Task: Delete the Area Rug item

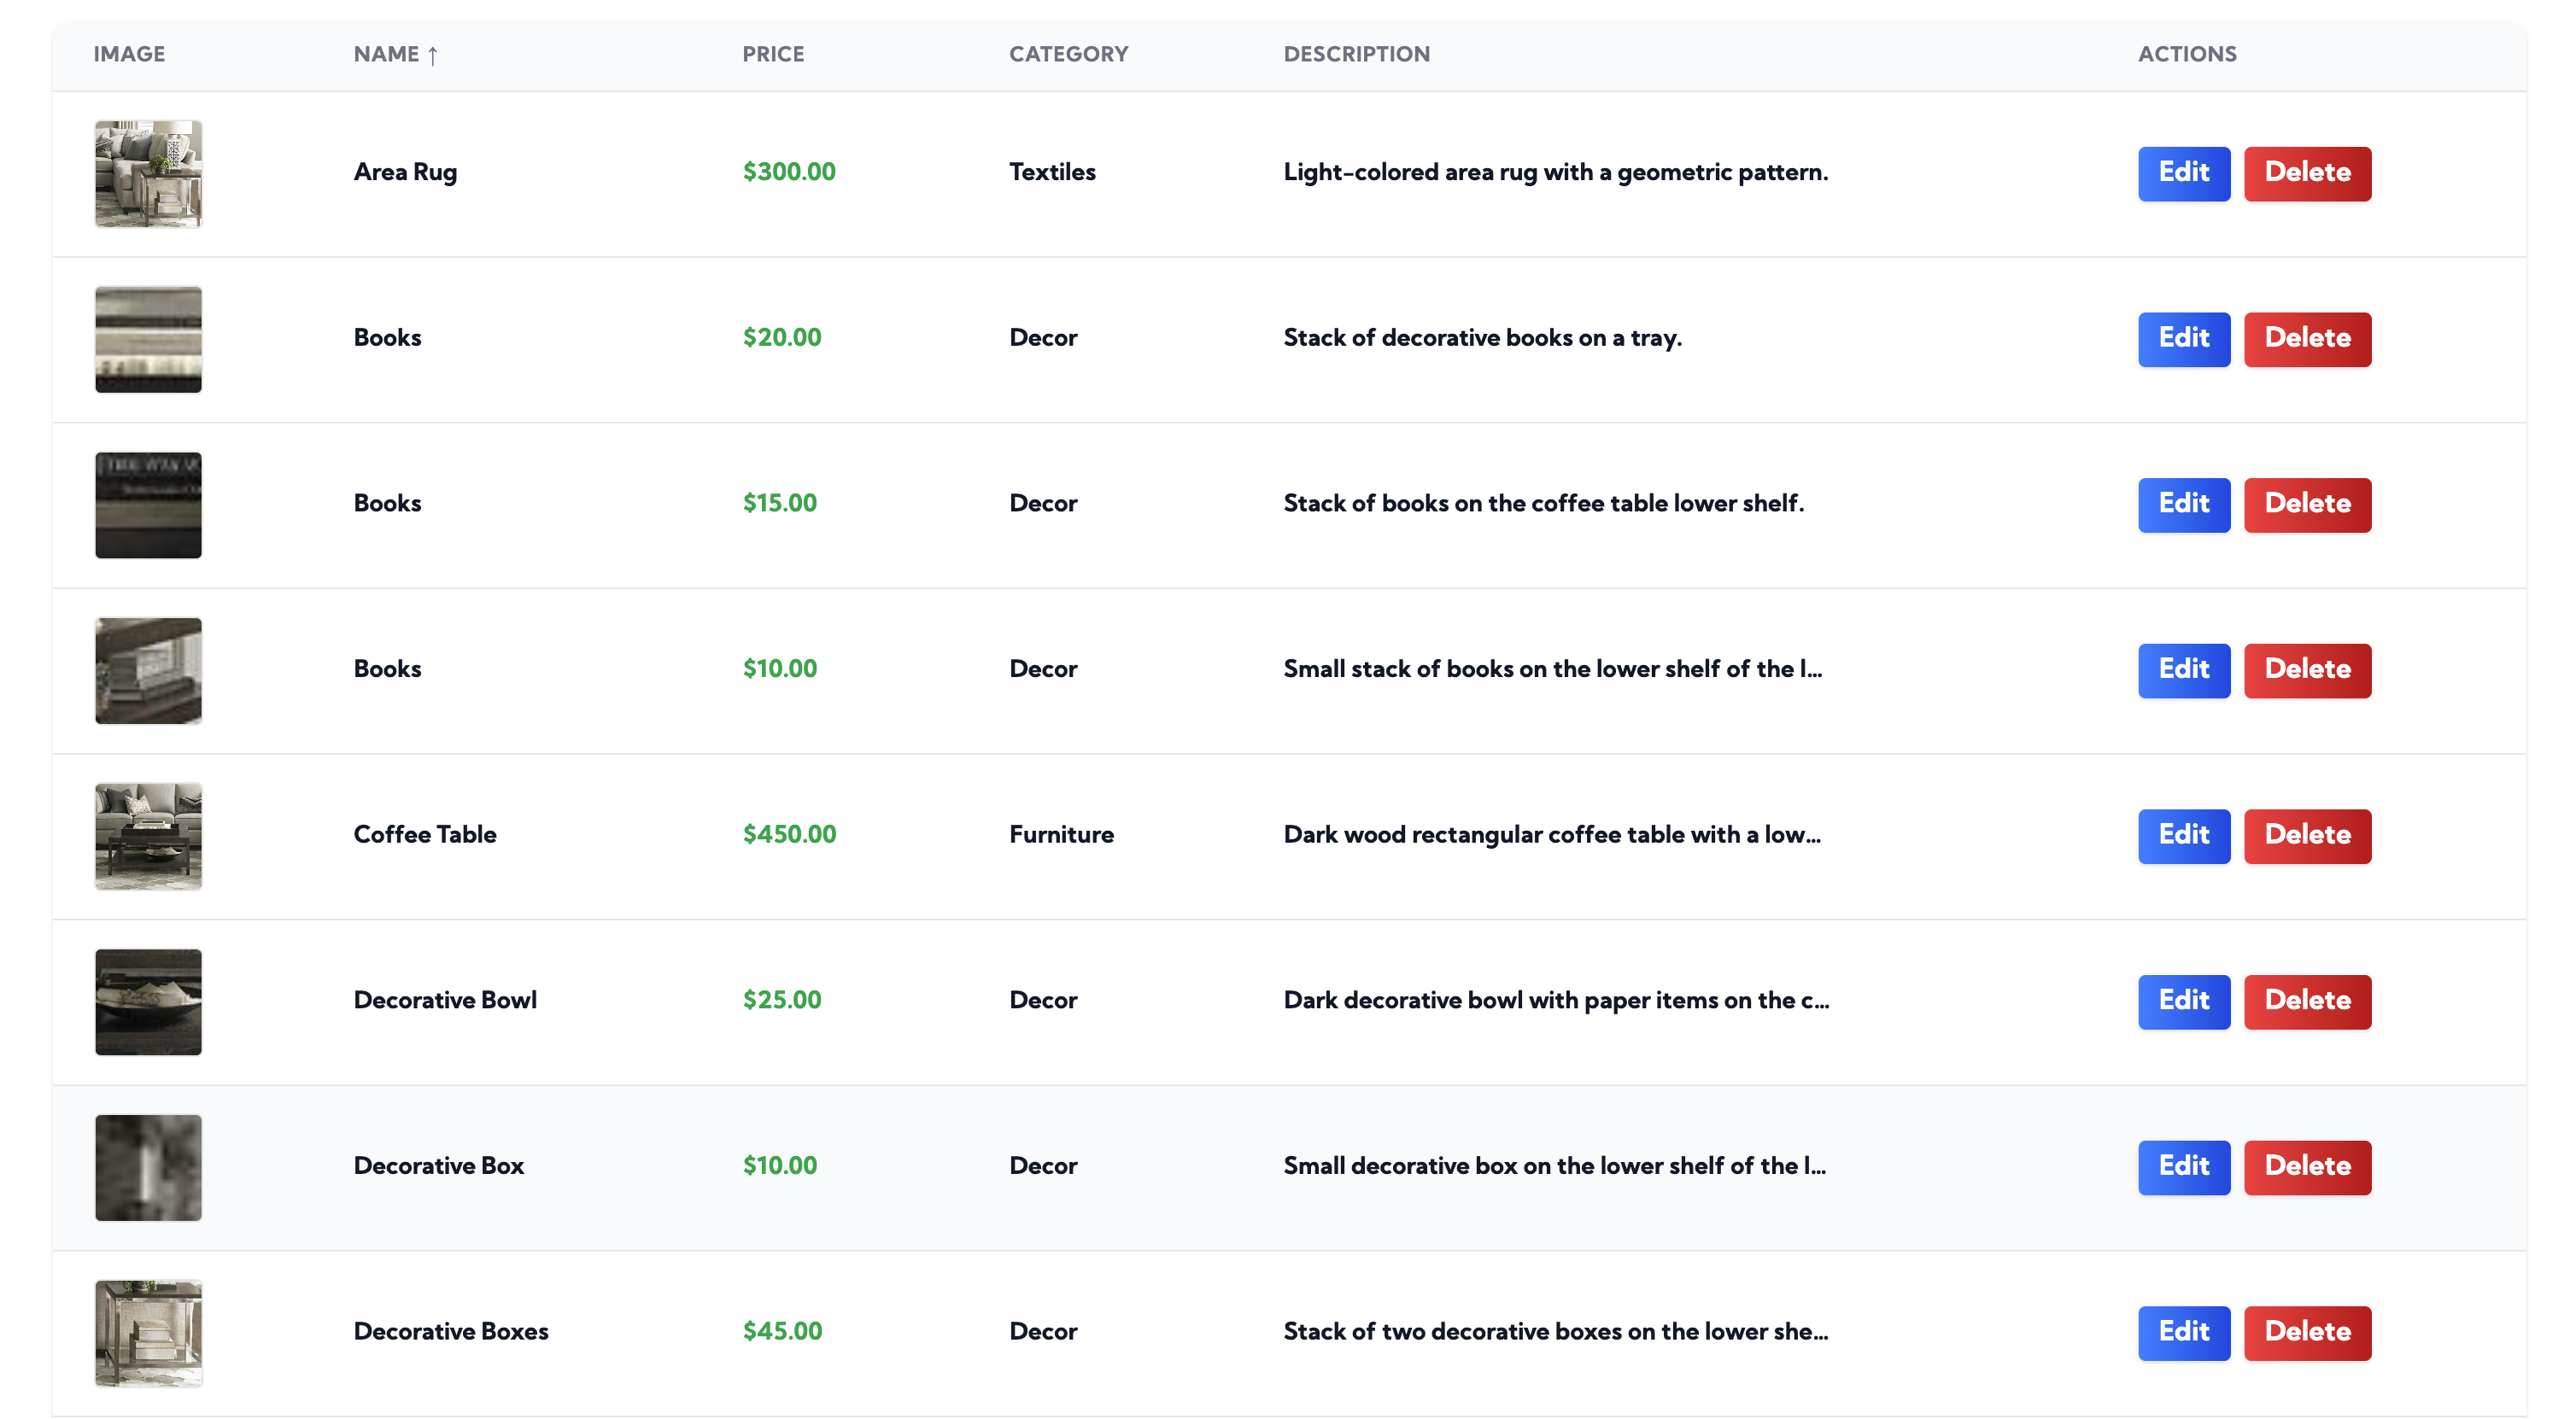Action: click(x=2306, y=172)
